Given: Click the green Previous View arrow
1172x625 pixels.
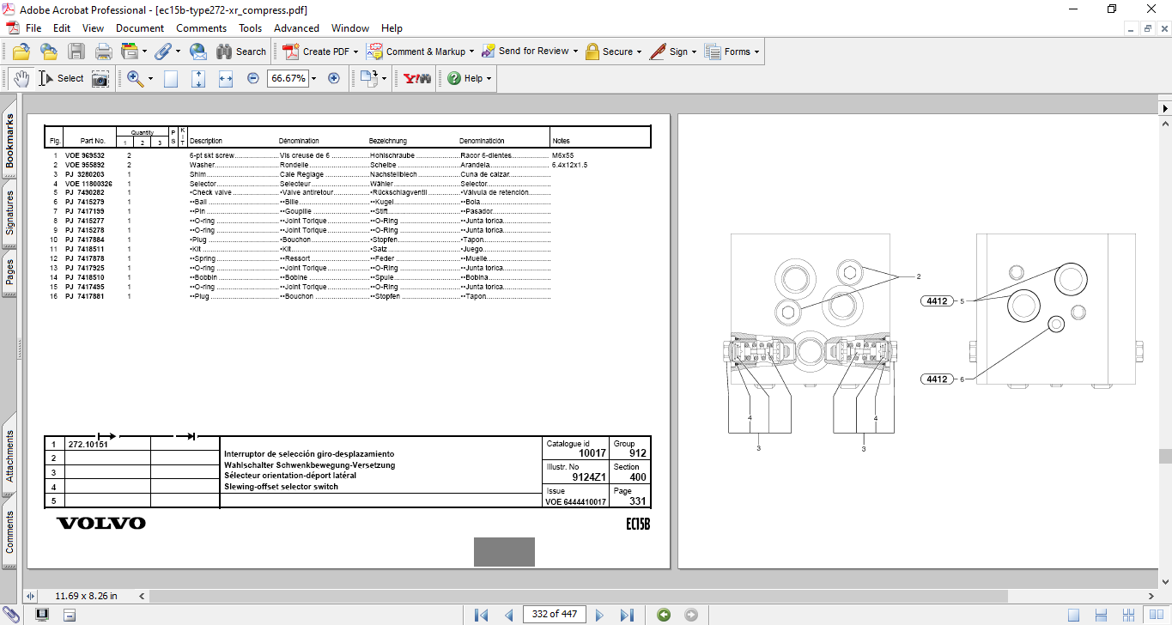Looking at the screenshot, I should coord(664,615).
